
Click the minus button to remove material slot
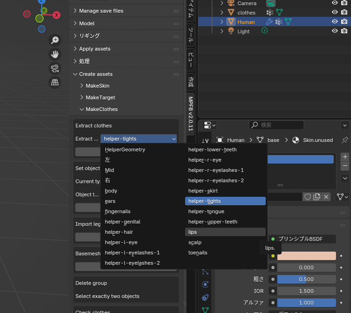pos(345,166)
